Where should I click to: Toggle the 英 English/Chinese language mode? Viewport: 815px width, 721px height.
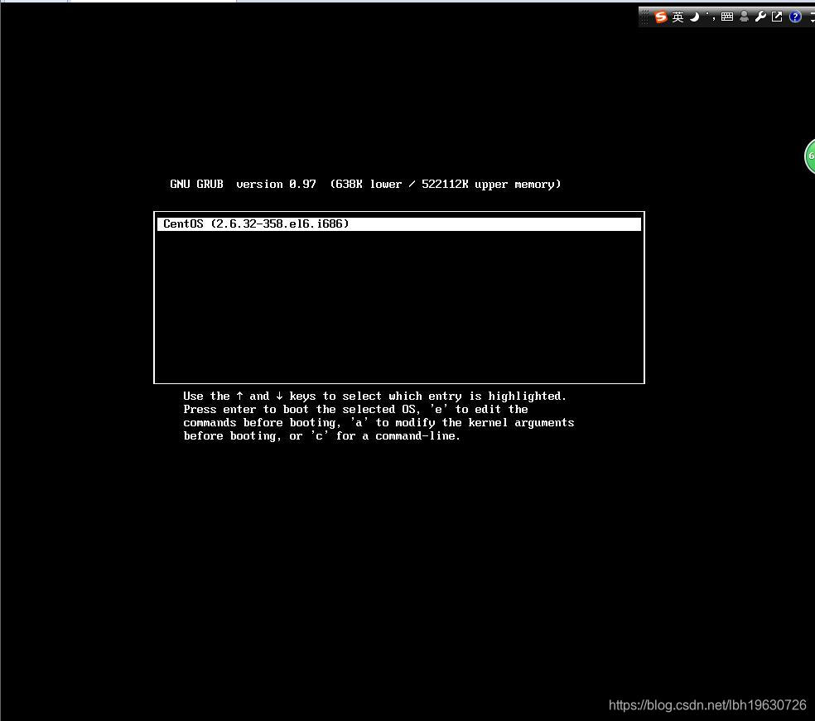point(678,17)
